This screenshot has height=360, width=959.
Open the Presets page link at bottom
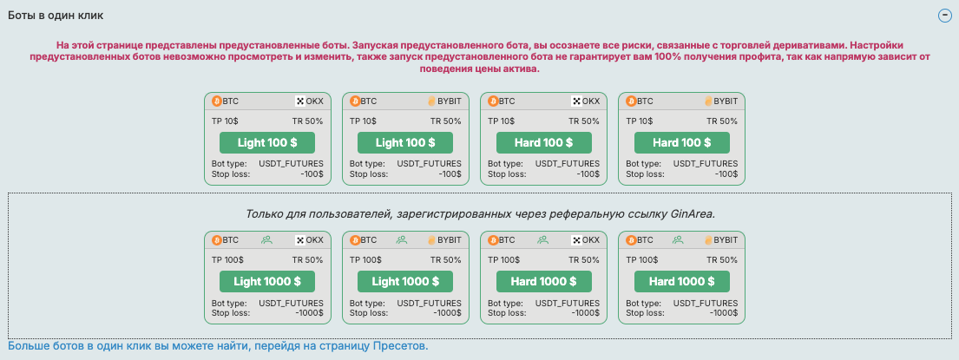218,346
